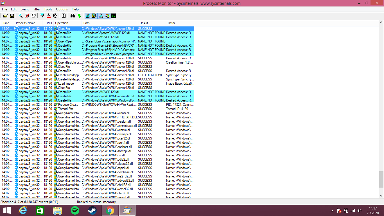Sort by the Process Name column header

coord(28,23)
